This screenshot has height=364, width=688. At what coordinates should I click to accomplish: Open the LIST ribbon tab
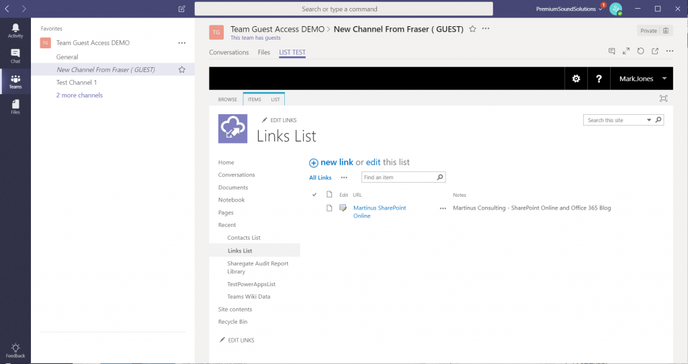pyautogui.click(x=275, y=99)
